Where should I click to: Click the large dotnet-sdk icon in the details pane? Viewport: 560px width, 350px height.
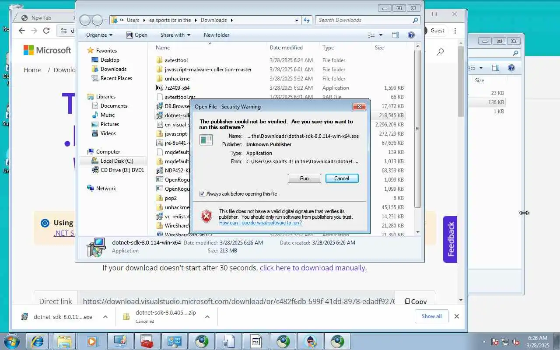pos(96,247)
